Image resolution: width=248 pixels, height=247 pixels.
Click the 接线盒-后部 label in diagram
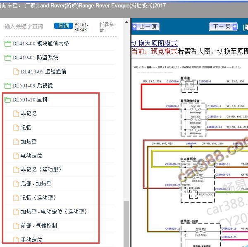189,221
